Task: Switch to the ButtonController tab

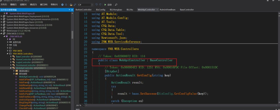Action: click(83, 10)
